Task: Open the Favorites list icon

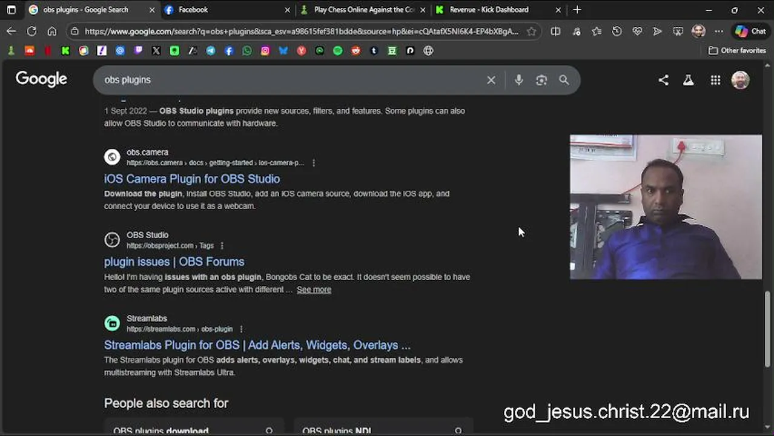Action: 597,31
